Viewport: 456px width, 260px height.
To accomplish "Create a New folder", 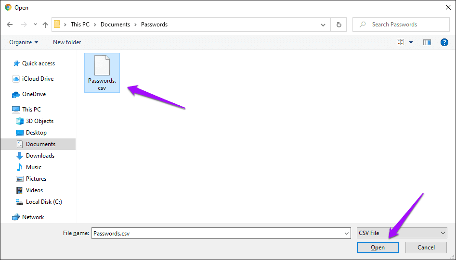I will pyautogui.click(x=67, y=42).
